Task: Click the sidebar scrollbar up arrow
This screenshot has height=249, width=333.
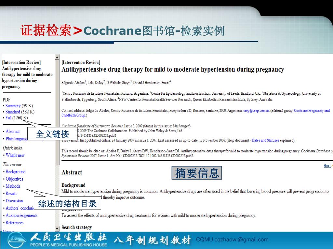Action: pyautogui.click(x=57, y=57)
